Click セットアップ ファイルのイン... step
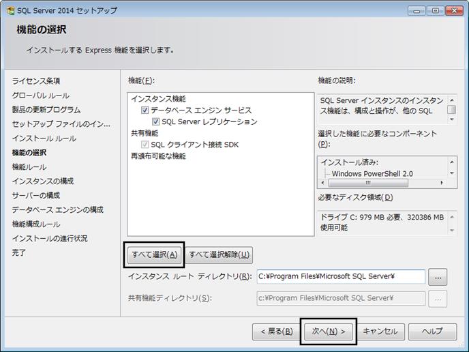The image size is (469, 352). tap(61, 124)
